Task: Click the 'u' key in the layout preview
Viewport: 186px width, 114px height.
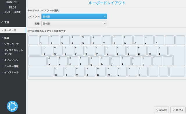Action: (110, 51)
